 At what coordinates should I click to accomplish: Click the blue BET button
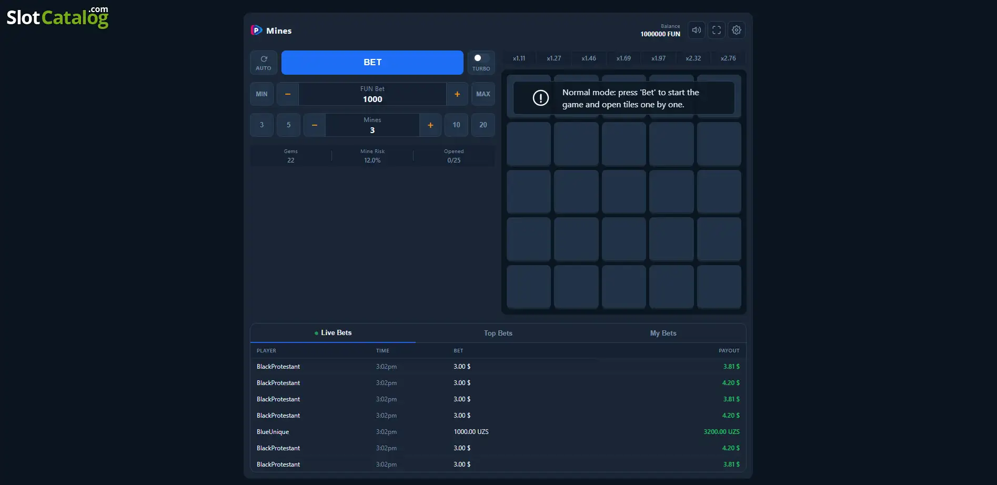click(x=372, y=63)
